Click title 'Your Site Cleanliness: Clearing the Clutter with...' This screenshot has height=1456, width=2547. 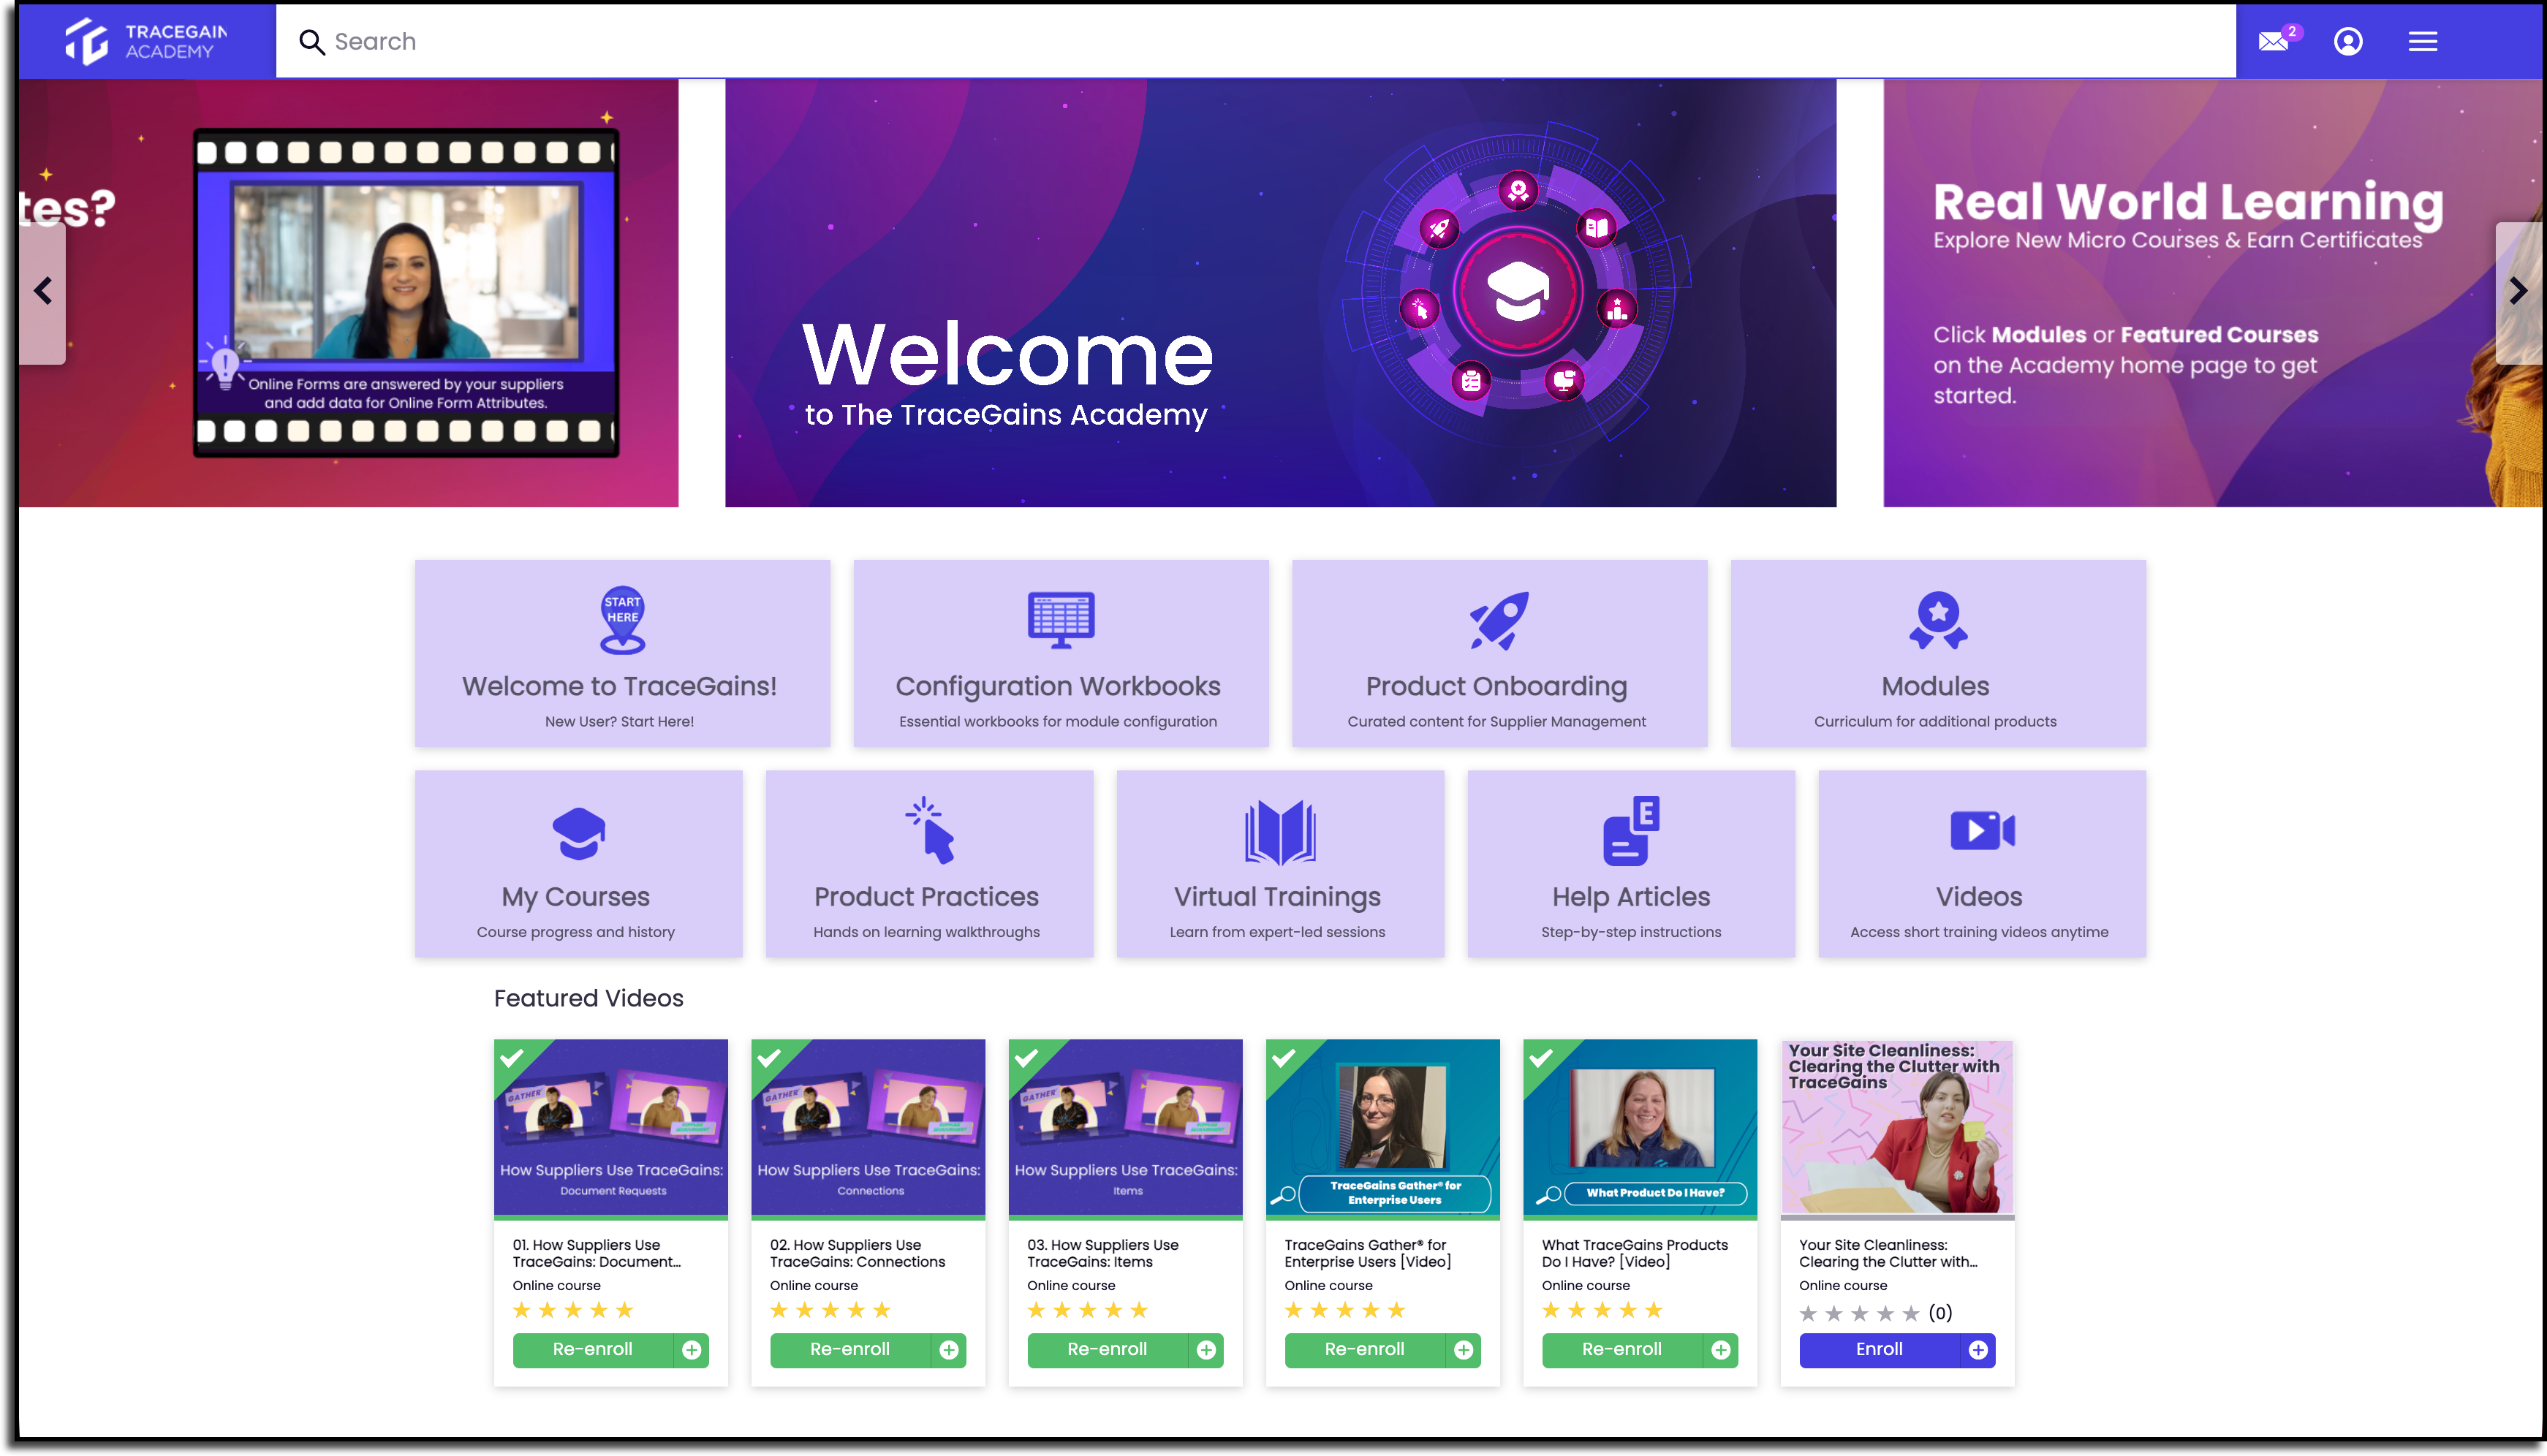tap(1889, 1253)
